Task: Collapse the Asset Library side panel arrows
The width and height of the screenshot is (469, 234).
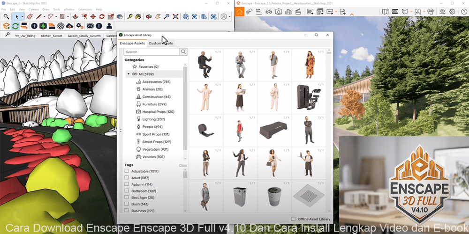Action: coord(121,130)
